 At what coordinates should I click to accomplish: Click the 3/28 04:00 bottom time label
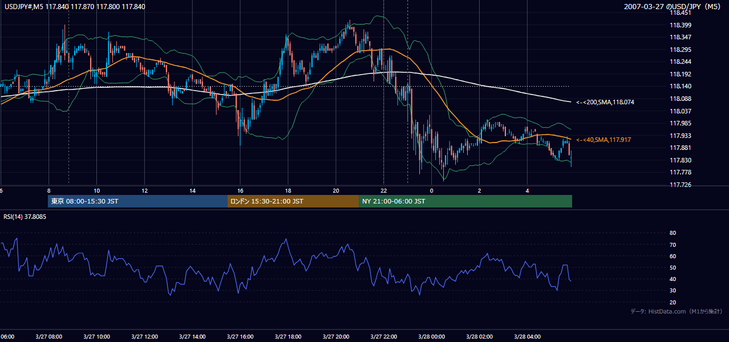pos(528,337)
